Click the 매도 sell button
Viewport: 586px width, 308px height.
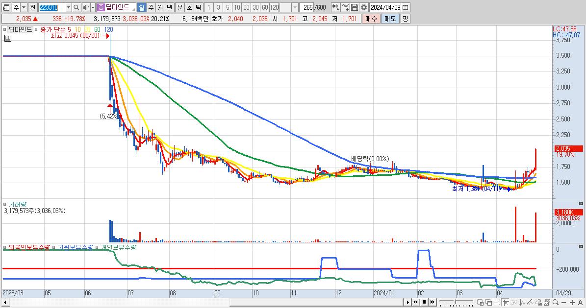click(x=390, y=19)
